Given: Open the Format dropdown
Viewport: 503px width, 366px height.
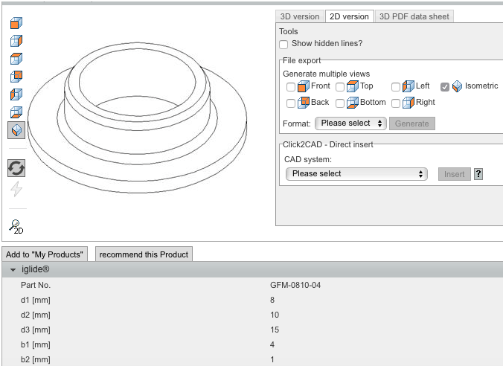Looking at the screenshot, I should coord(350,123).
